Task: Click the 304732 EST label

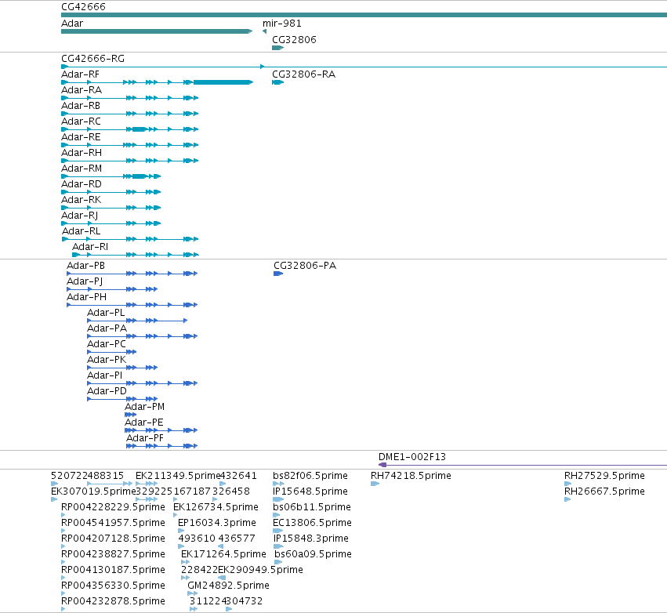Action: (x=245, y=601)
